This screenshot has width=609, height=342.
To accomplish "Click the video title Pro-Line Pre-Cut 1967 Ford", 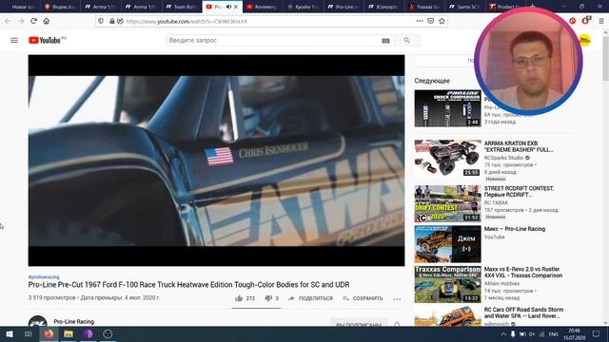I will 188,285.
